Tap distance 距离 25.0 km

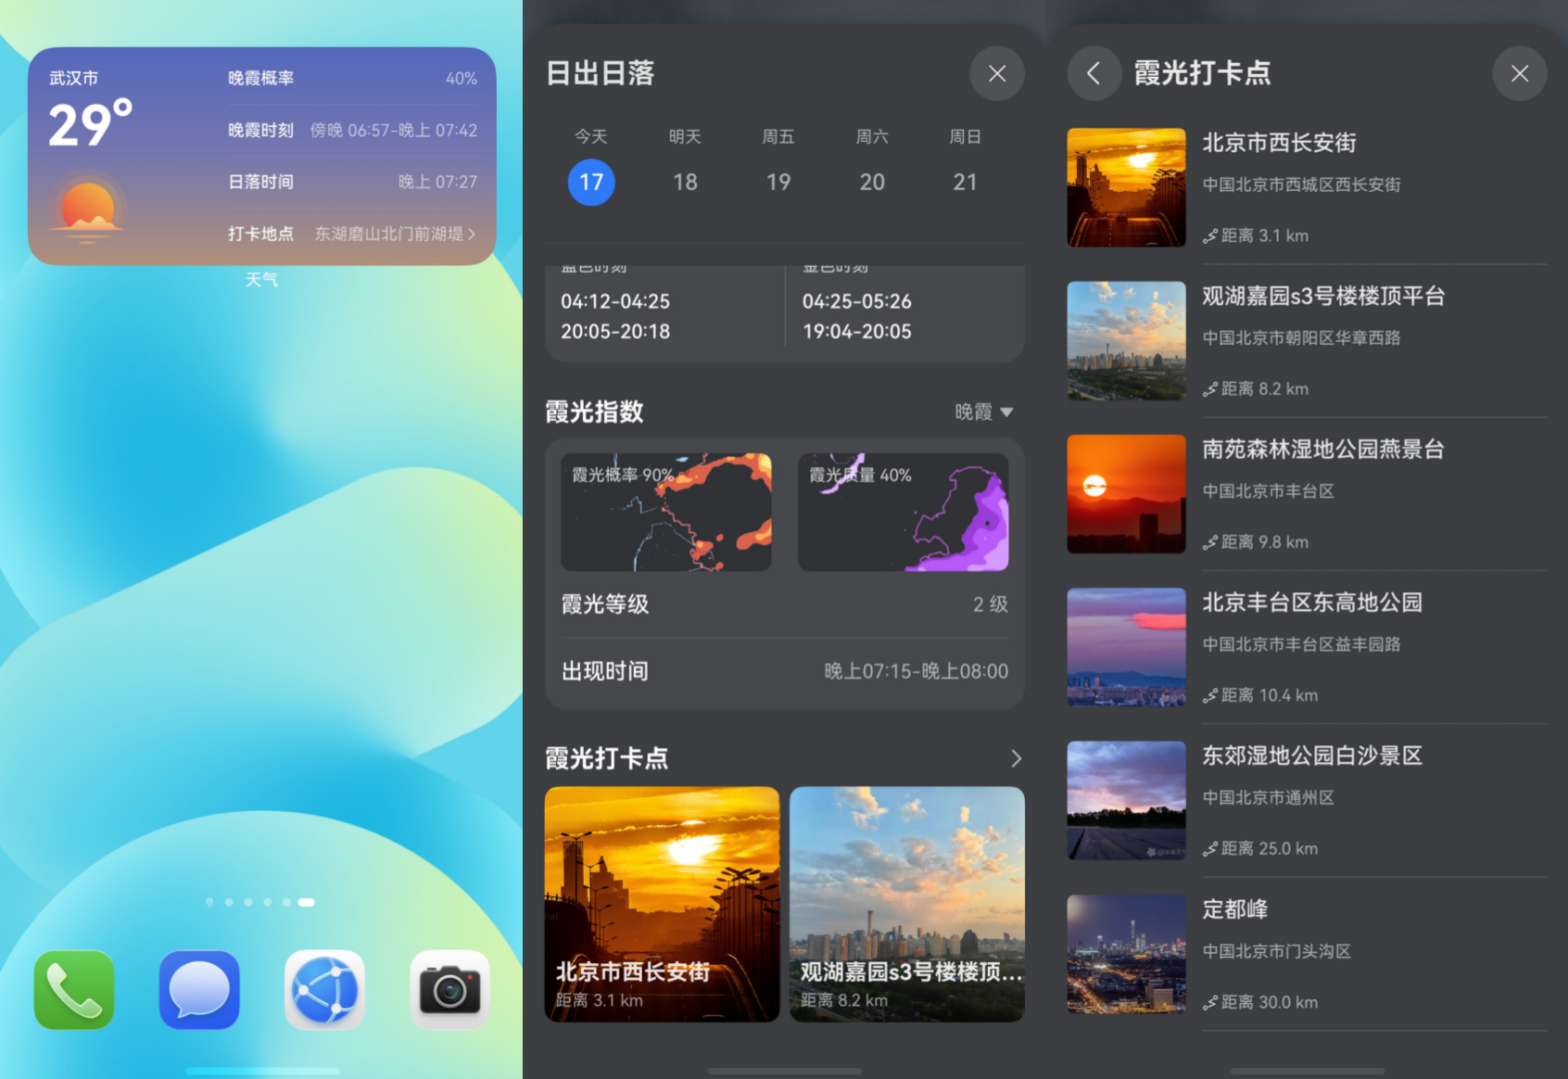1260,848
